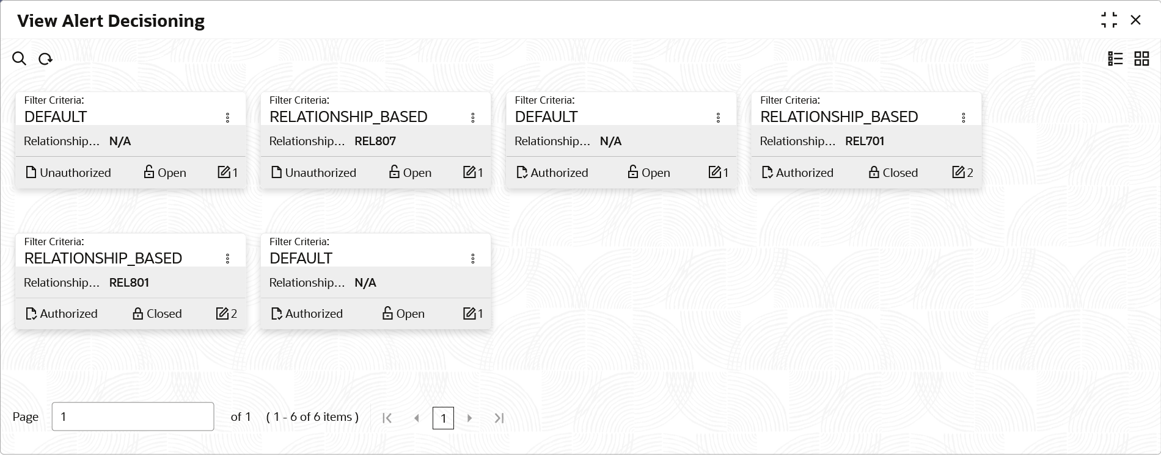Focus the Page number input field

pos(133,417)
